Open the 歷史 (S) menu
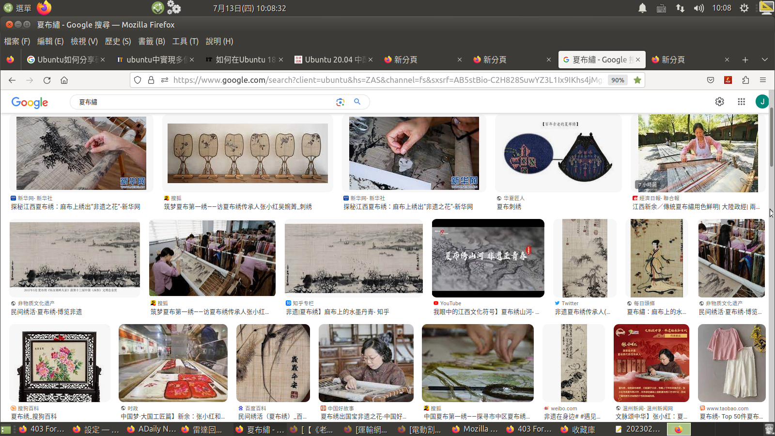775x436 pixels. click(118, 41)
